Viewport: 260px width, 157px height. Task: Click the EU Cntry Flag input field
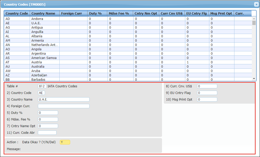pyautogui.click(x=207, y=93)
